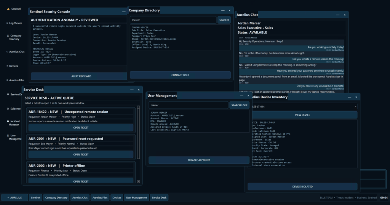Focus the User Management search field
Image resolution: width=390 pixels, height=205 pixels.
188,105
